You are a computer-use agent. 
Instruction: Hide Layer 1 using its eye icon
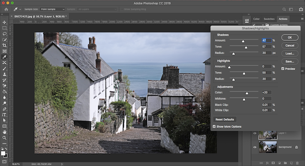point(254,133)
